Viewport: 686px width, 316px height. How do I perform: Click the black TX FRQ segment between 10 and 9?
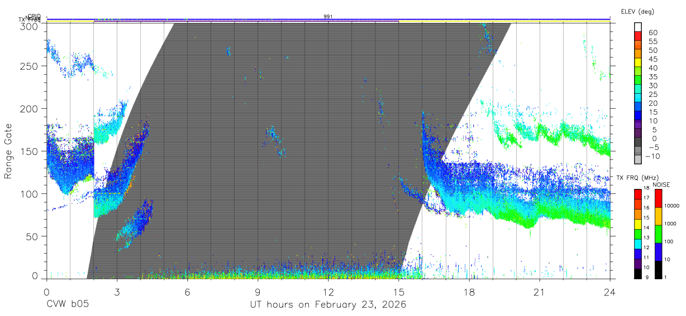point(637,273)
